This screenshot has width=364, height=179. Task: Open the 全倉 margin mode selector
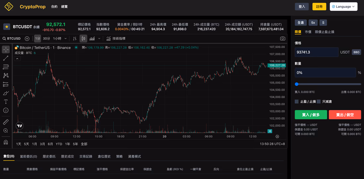point(300,22)
